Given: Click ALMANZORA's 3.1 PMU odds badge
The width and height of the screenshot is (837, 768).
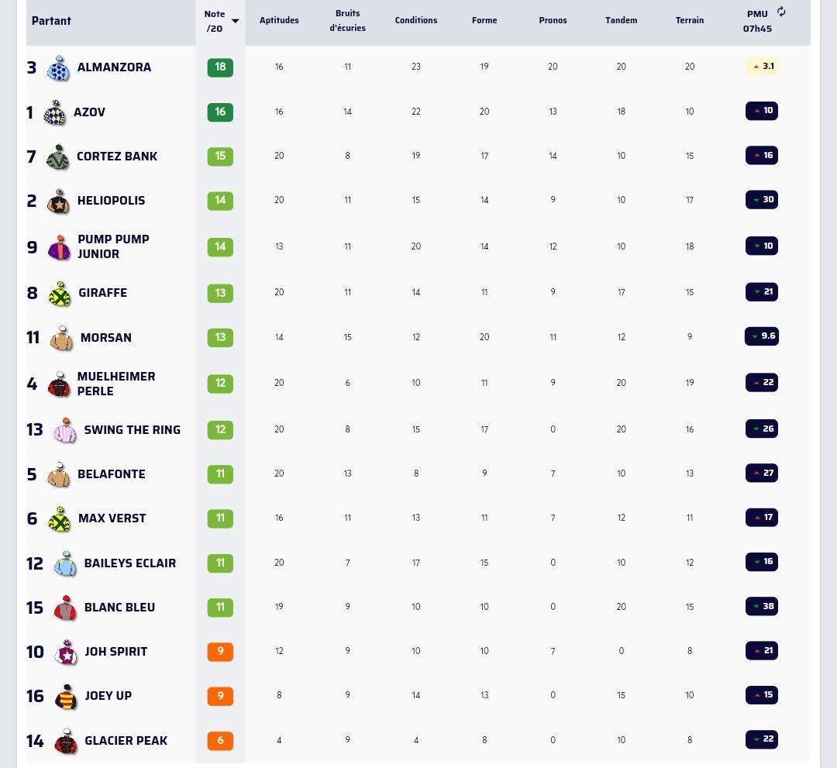Looking at the screenshot, I should click(x=762, y=67).
